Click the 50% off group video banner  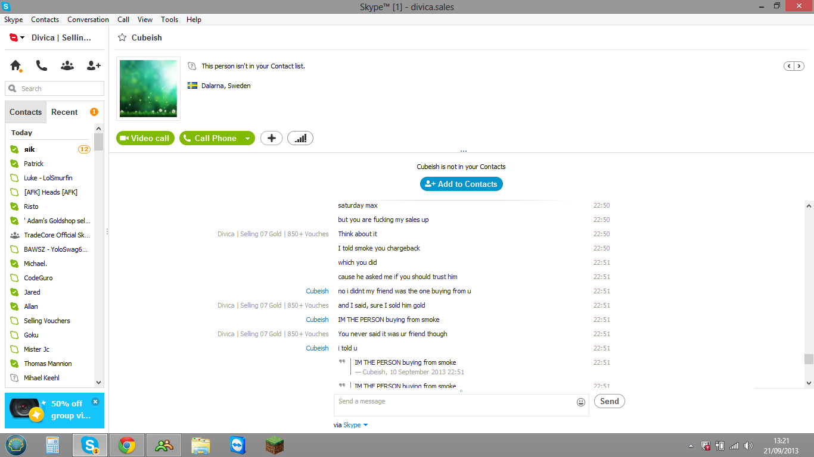[54, 411]
